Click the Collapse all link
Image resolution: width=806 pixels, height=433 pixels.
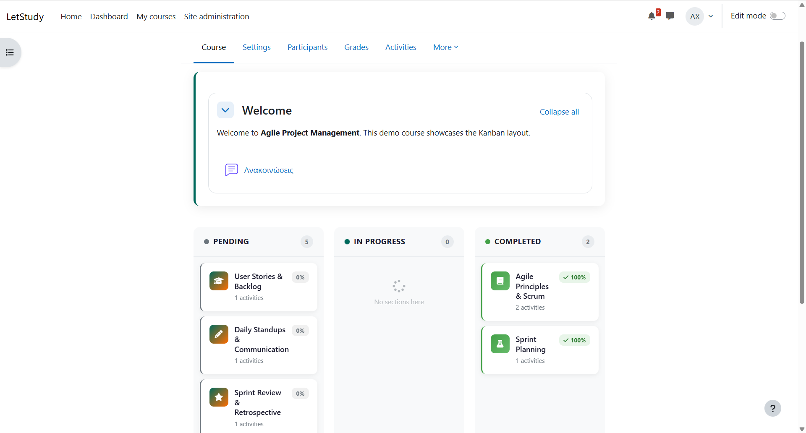[559, 112]
